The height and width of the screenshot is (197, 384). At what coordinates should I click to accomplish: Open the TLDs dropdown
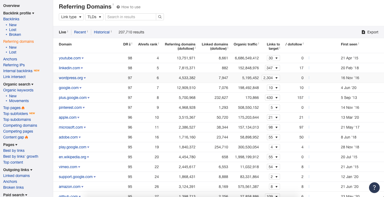point(94,17)
